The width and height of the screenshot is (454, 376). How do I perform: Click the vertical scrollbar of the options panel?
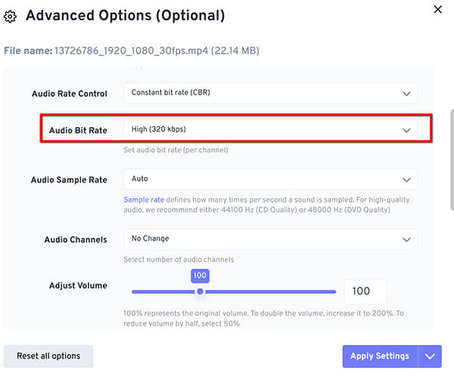click(452, 160)
